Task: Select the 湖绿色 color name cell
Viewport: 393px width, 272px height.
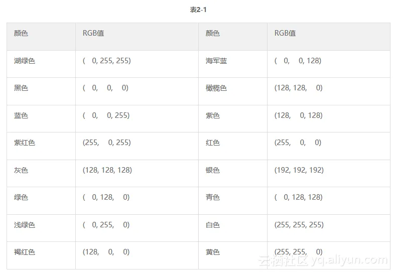Action: click(25, 61)
